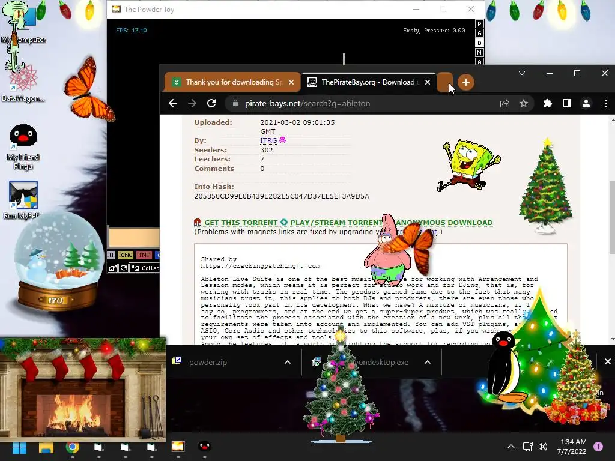Open the Windows Start menu
Image resolution: width=615 pixels, height=461 pixels.
[19, 447]
